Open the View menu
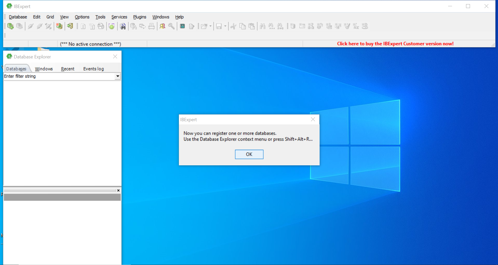 64,17
